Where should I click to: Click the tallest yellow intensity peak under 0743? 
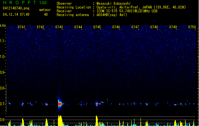click(x=60, y=120)
